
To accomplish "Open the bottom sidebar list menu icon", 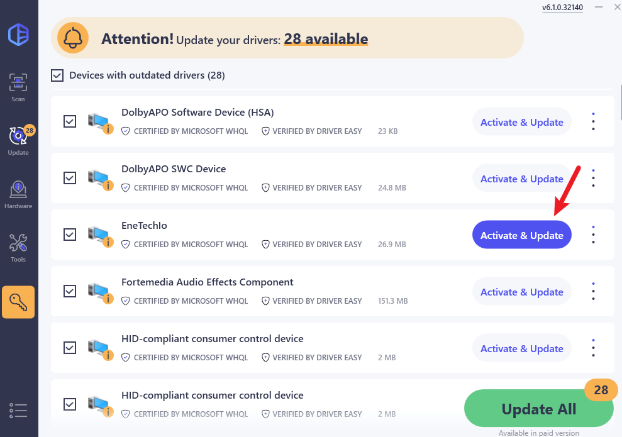I will (x=18, y=411).
